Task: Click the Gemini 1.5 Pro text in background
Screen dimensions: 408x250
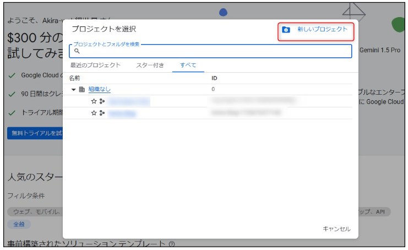Action: tap(380, 50)
